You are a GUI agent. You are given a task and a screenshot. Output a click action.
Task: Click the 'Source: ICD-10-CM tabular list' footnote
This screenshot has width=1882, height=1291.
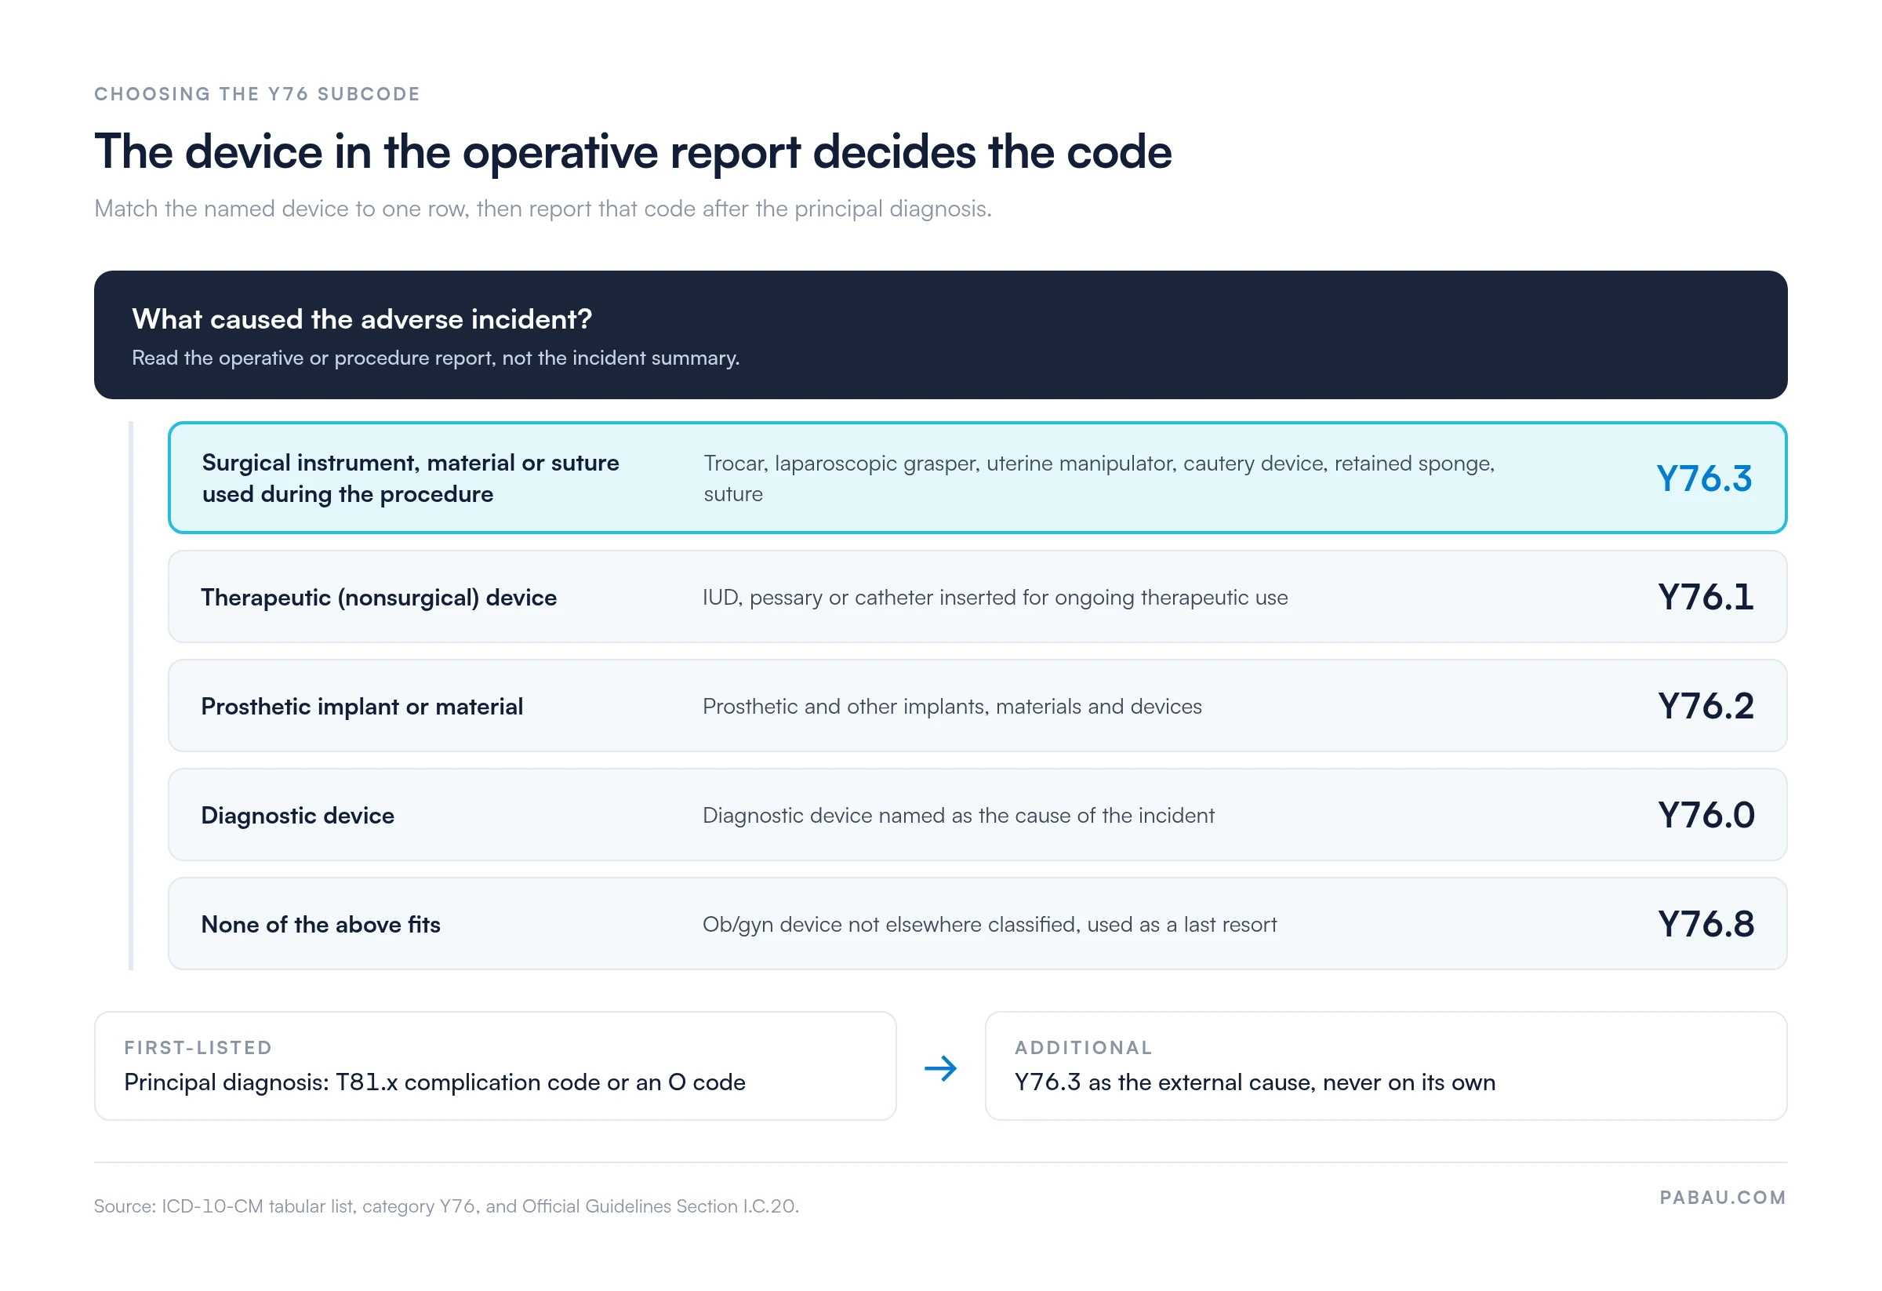click(x=446, y=1206)
